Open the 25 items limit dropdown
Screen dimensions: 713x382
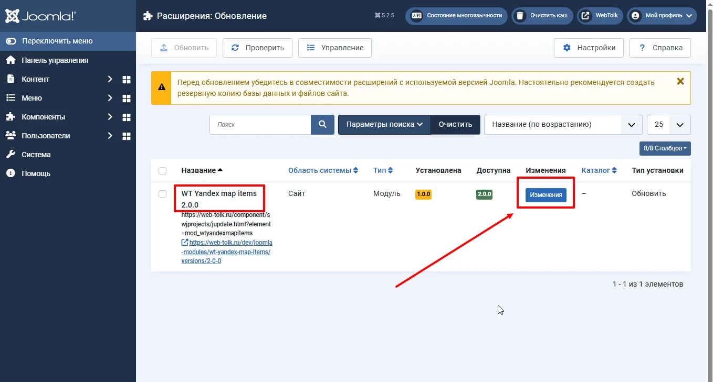click(x=669, y=125)
